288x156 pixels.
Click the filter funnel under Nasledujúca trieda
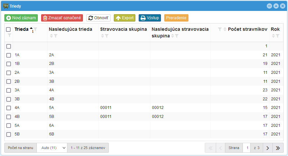56,36
